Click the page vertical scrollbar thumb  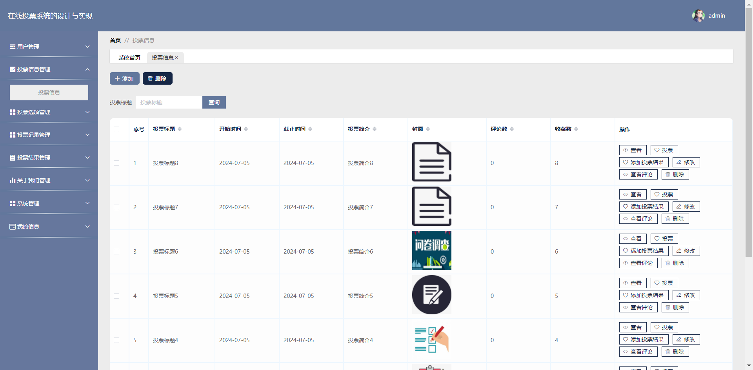tap(749, 133)
